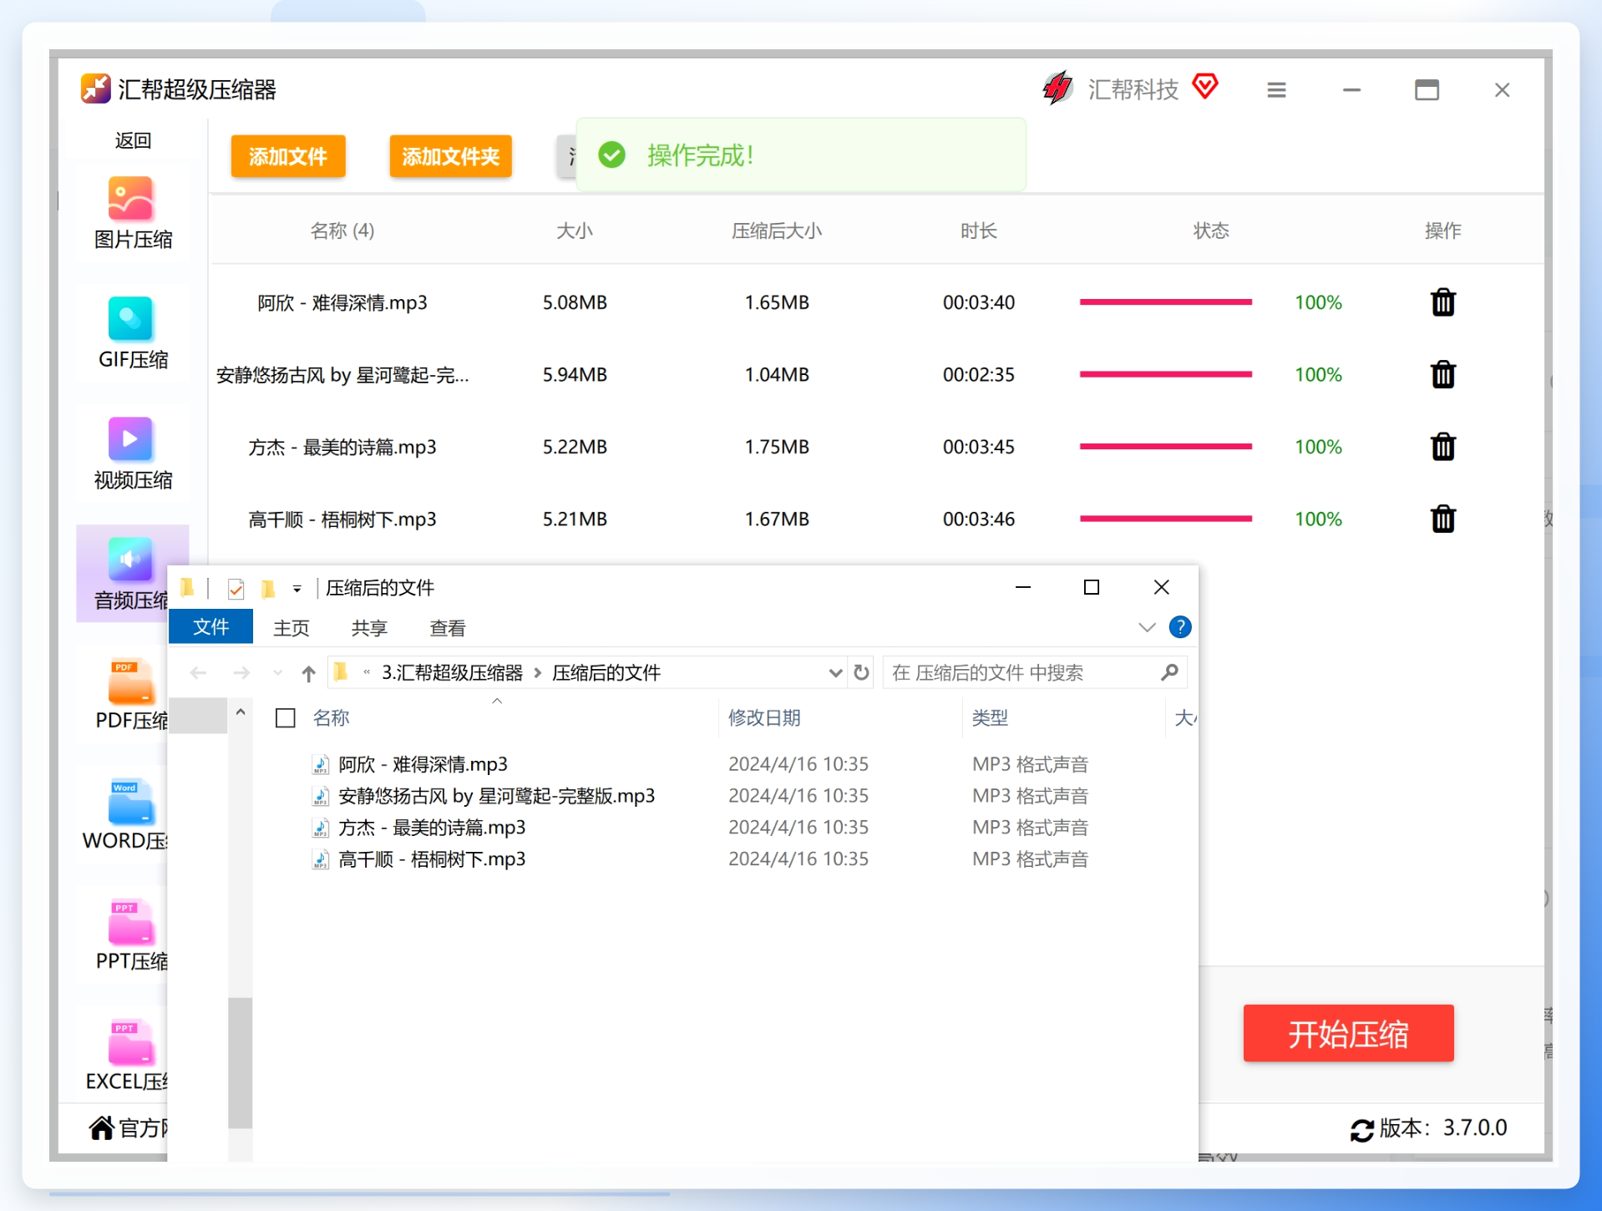Refresh the Explorer folder view
The image size is (1602, 1211).
click(861, 672)
